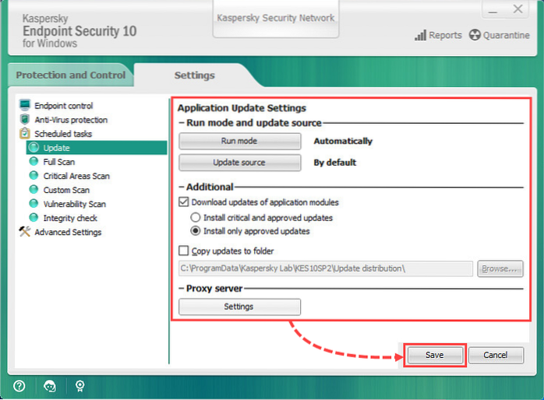Click the help question mark icon
This screenshot has width=544, height=400.
(19, 385)
